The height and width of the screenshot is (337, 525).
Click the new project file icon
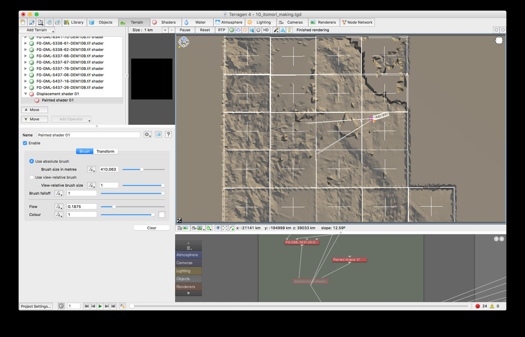(23, 23)
